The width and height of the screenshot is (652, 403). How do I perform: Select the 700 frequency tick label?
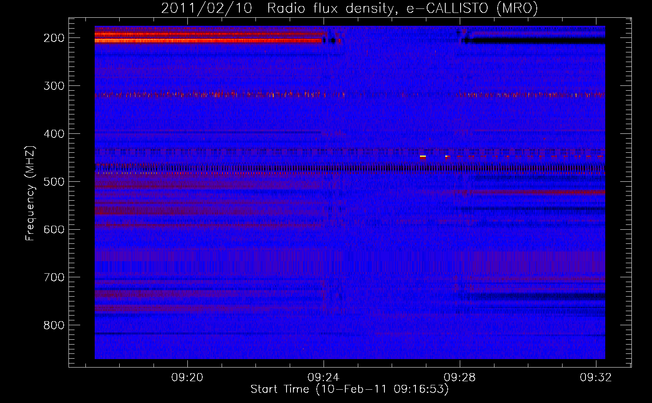click(54, 277)
